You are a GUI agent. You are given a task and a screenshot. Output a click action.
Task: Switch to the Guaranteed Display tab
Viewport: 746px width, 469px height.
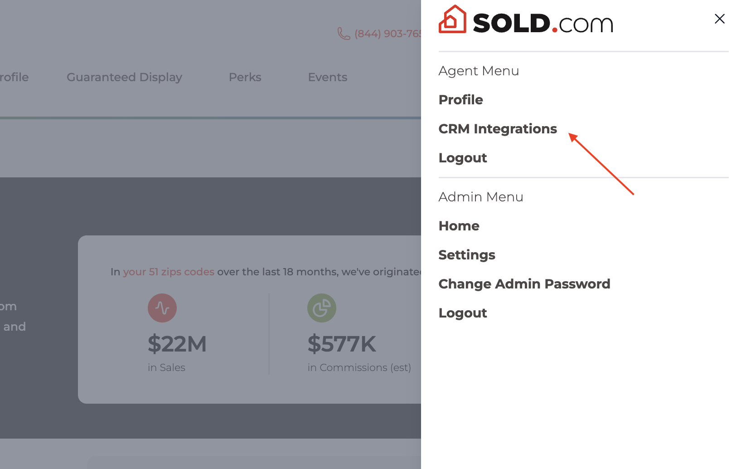(x=124, y=77)
